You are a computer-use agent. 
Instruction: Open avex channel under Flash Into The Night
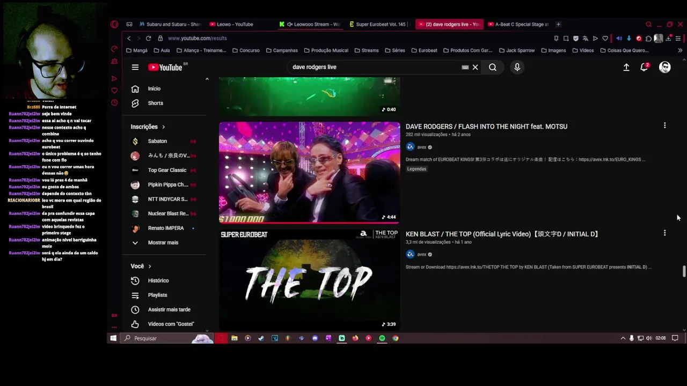click(x=421, y=147)
